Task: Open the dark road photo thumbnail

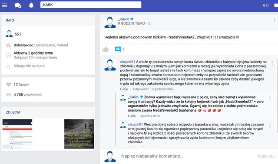Action: point(79,134)
